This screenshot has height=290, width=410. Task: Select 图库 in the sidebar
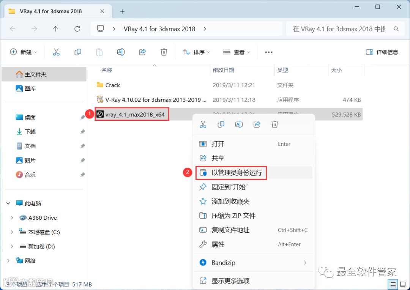coord(44,89)
